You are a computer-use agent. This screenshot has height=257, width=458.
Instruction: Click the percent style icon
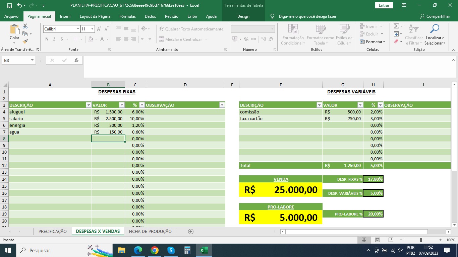click(x=246, y=39)
